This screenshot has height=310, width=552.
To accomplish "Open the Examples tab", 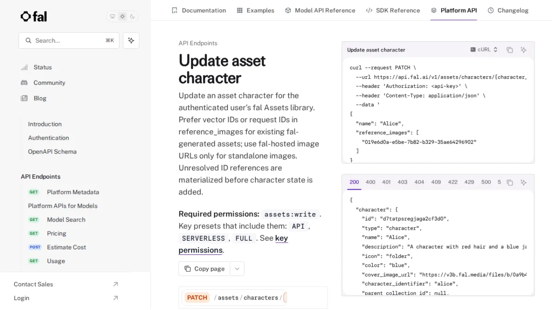I will [x=255, y=10].
